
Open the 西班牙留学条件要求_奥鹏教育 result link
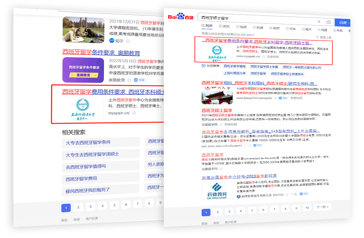101,53
